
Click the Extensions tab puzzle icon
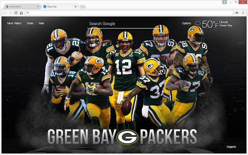[7, 7]
